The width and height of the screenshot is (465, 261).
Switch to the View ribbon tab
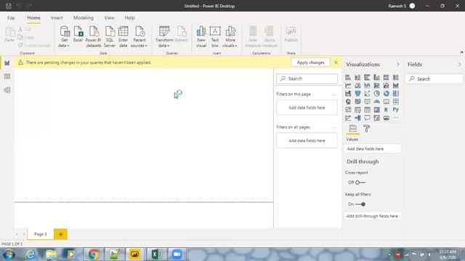click(109, 17)
